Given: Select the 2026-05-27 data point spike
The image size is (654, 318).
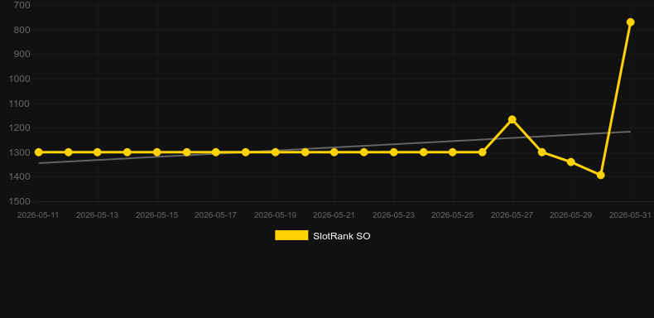Looking at the screenshot, I should [x=512, y=120].
